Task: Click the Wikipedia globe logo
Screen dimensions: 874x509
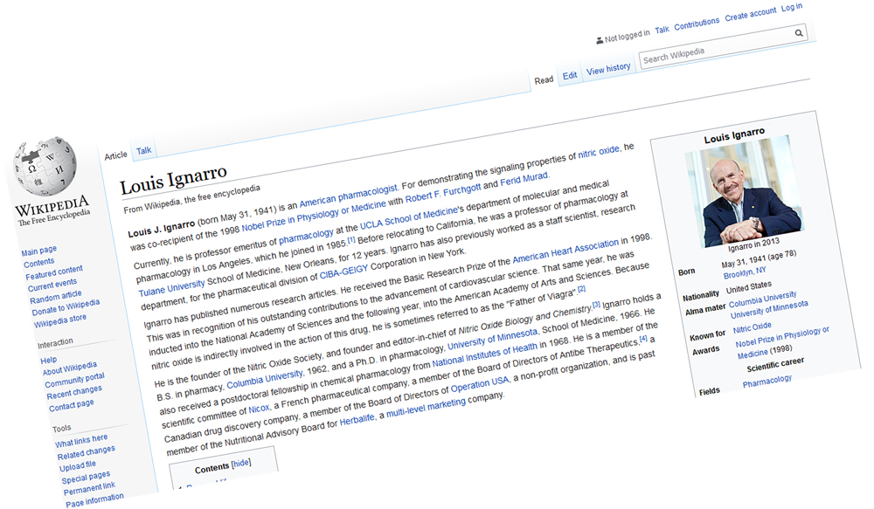Action: tap(51, 168)
